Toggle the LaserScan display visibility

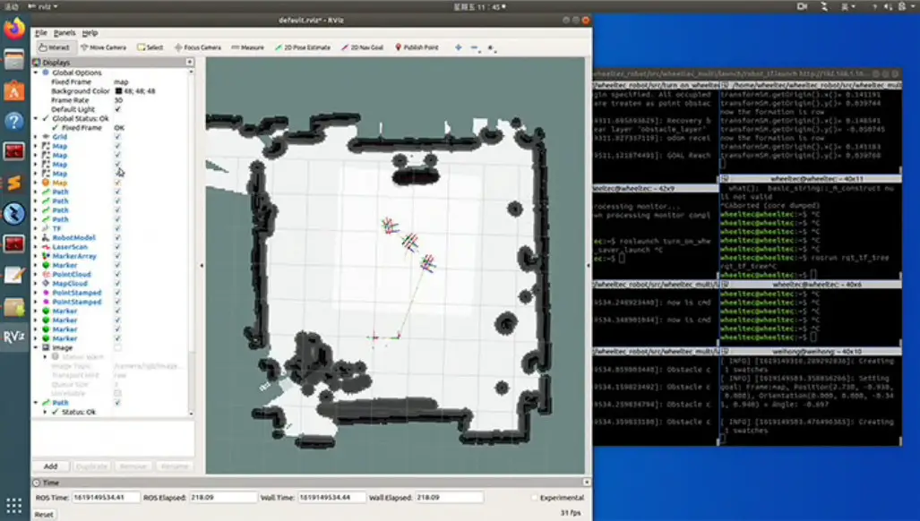point(118,246)
